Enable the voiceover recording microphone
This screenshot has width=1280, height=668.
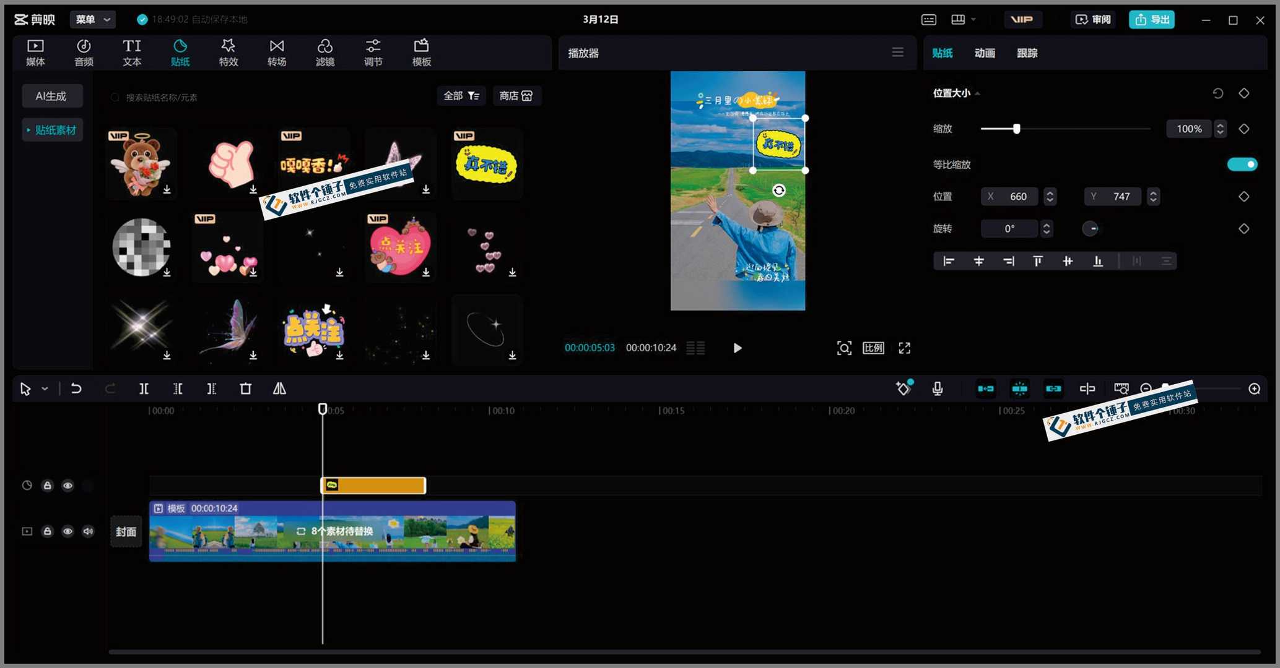pos(937,388)
